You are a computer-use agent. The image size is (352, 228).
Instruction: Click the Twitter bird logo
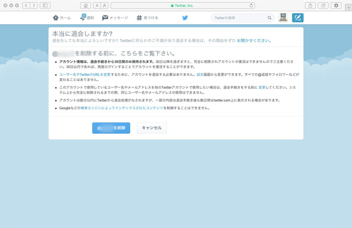[185, 18]
